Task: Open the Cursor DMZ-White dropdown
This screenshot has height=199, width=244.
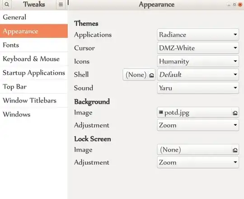Action: pyautogui.click(x=198, y=48)
